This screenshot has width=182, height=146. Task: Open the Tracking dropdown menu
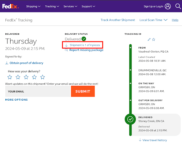coord(52,6)
